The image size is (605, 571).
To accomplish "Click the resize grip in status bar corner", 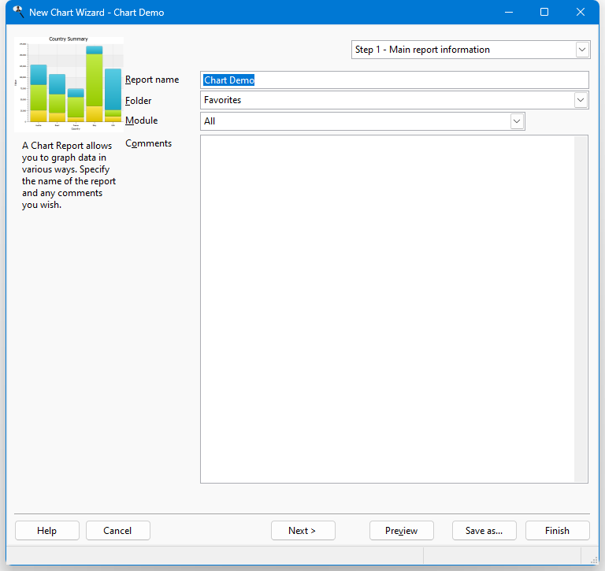I will click(594, 561).
